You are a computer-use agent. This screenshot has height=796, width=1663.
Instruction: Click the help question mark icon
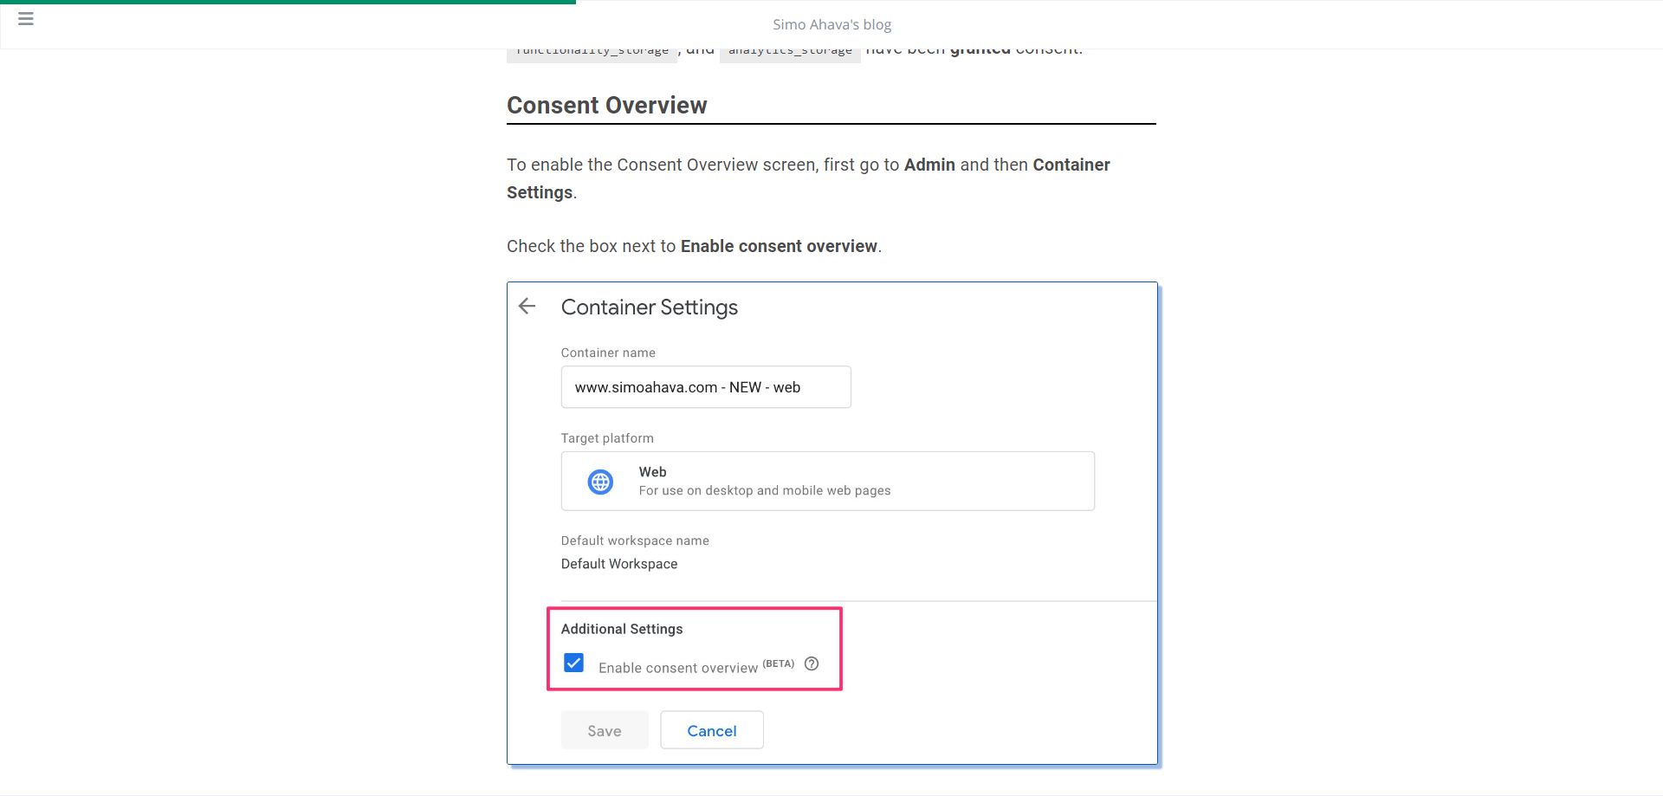tap(812, 663)
